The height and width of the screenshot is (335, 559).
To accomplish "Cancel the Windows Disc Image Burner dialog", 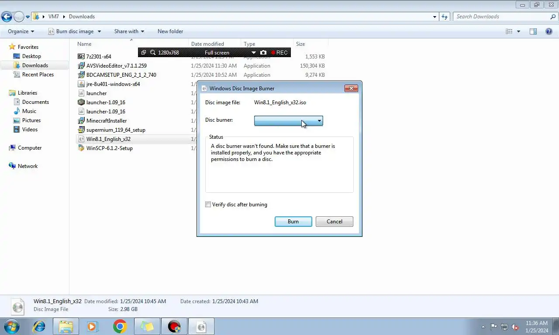I will click(335, 222).
